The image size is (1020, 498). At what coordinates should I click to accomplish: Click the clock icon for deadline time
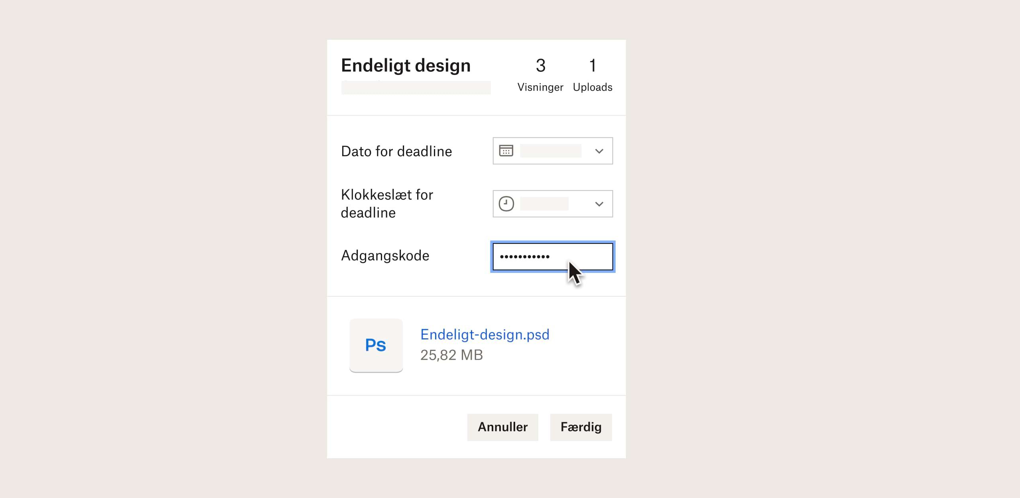[x=506, y=204]
